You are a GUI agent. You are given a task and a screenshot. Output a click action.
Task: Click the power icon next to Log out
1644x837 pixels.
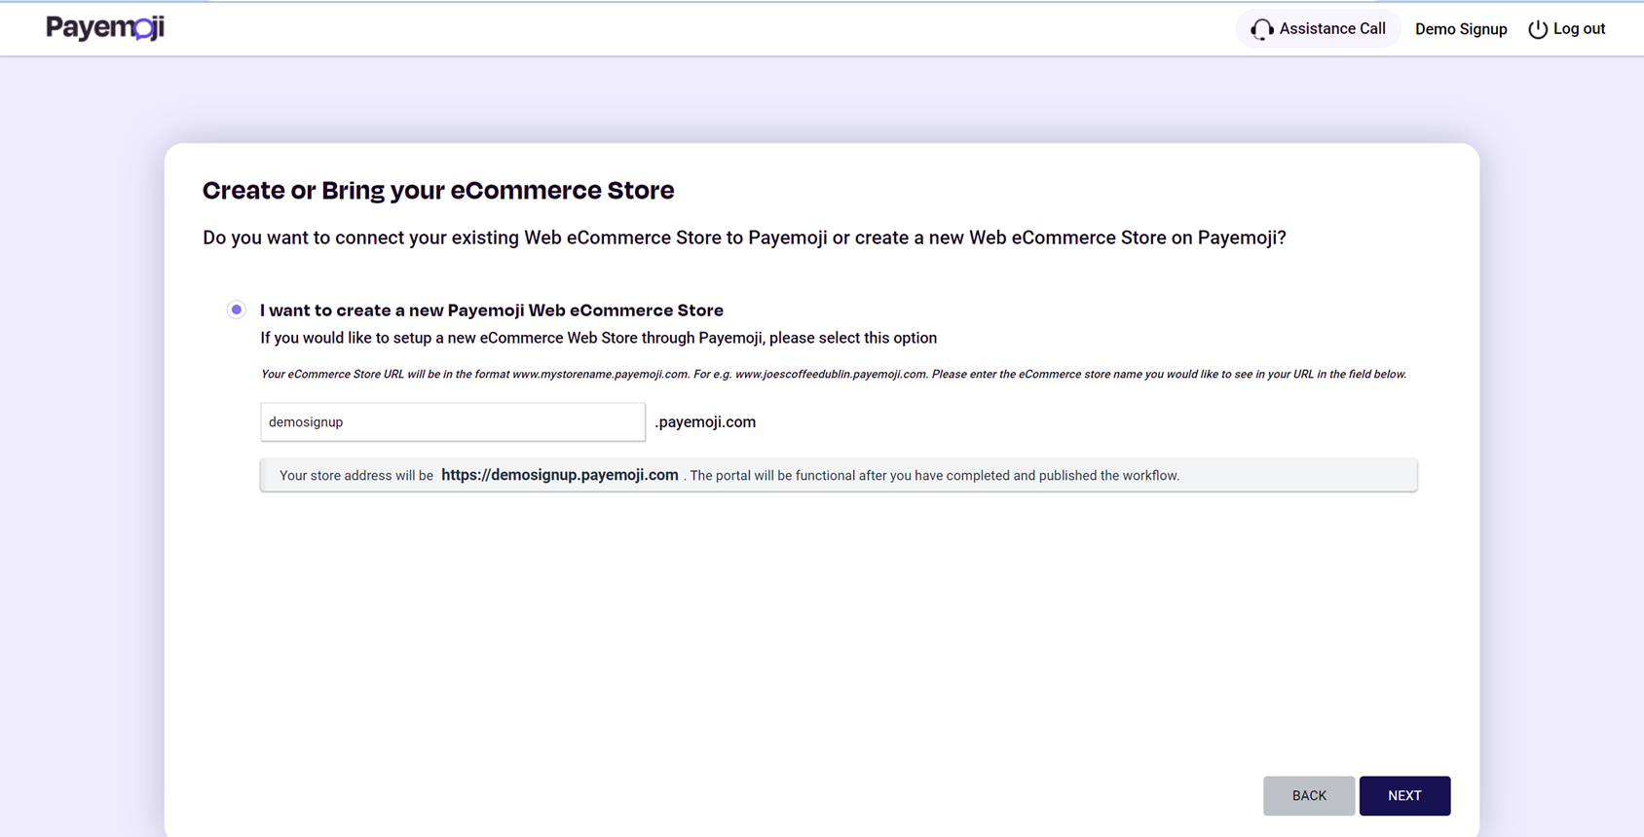[1538, 29]
